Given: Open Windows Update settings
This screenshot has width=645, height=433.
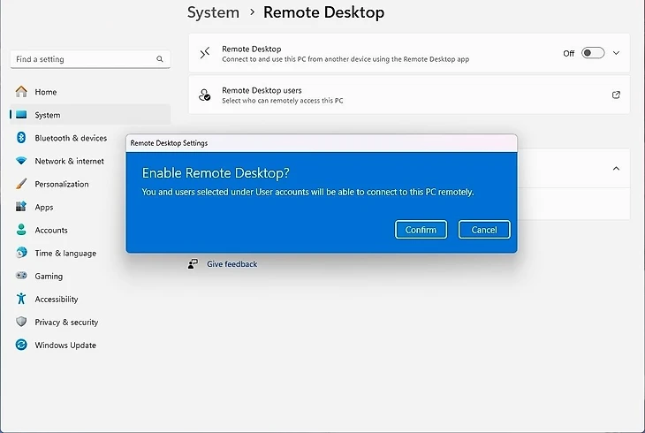Looking at the screenshot, I should (x=90, y=345).
